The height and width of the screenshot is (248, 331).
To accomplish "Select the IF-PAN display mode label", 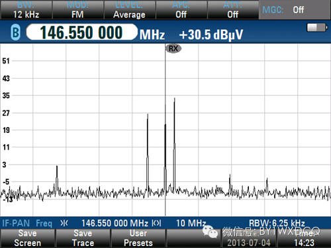I will [x=16, y=224].
